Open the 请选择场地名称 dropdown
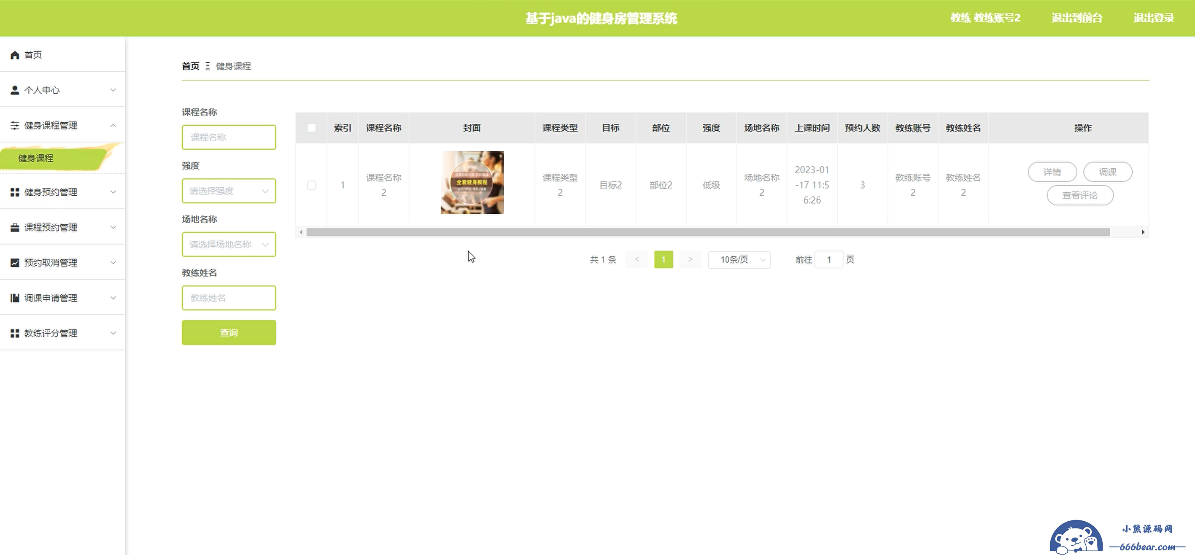The width and height of the screenshot is (1195, 555). pos(229,244)
